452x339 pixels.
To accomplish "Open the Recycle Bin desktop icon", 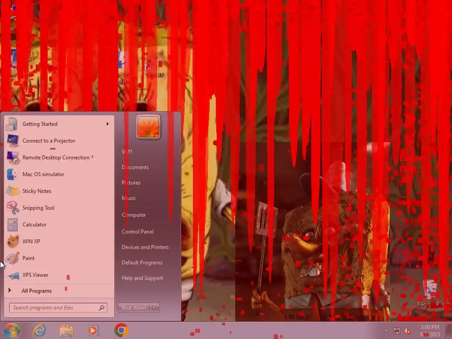I will 430,293.
